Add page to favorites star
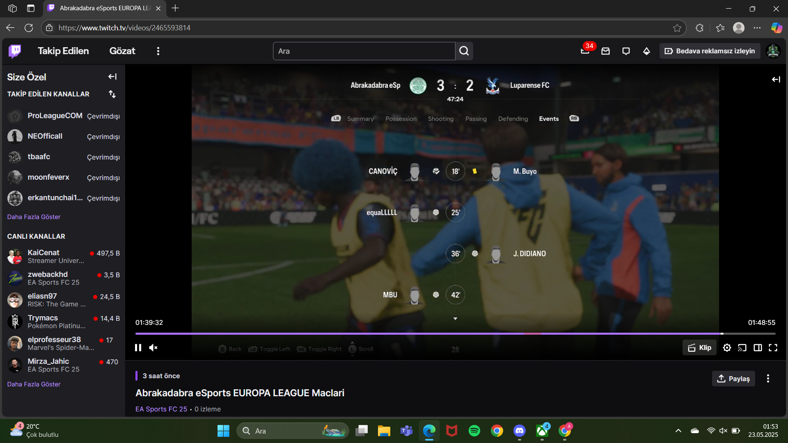 [x=677, y=27]
